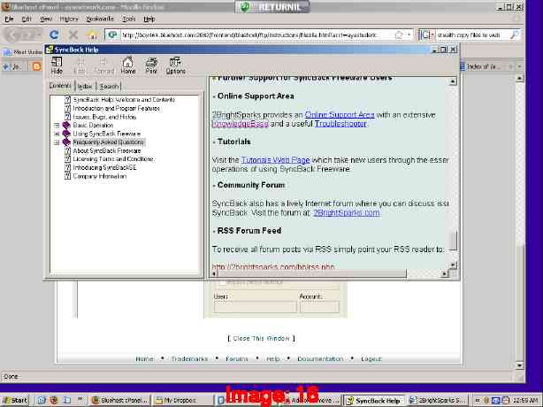Viewport: 543px width, 407px height.
Task: Expand the Frequently Asked Questions node
Action: tap(57, 142)
